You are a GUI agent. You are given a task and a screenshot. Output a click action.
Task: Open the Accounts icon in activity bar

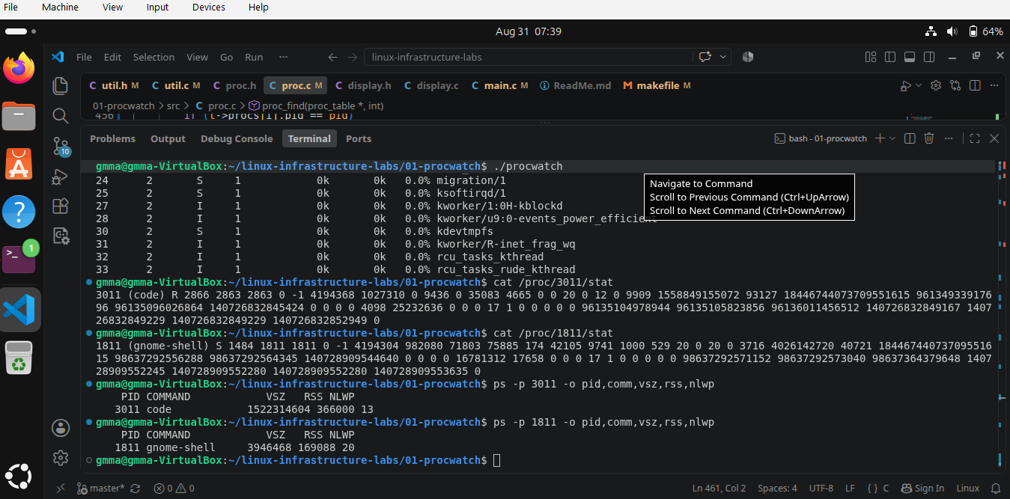point(61,428)
